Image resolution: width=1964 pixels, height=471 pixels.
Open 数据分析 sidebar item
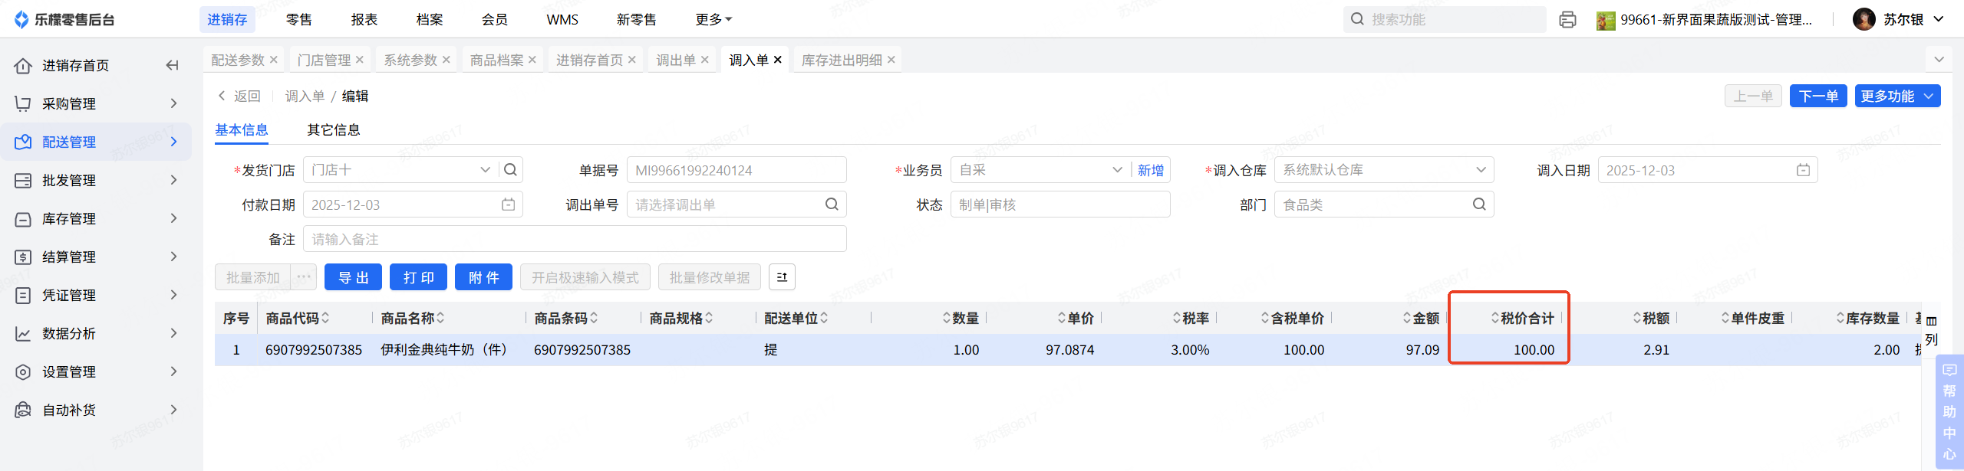click(96, 333)
